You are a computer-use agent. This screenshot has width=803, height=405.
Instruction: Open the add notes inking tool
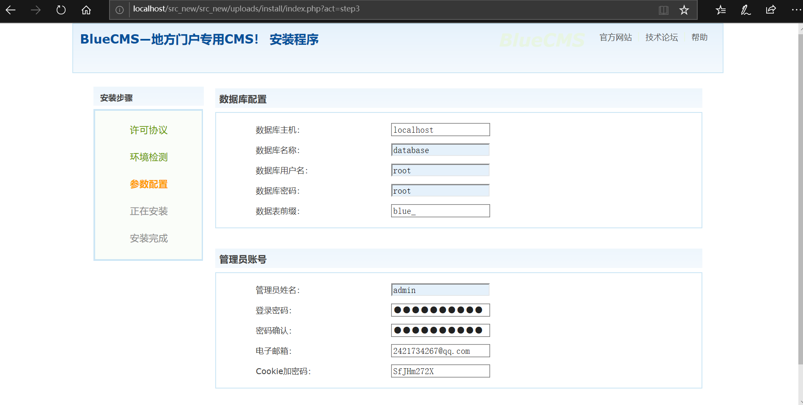(745, 10)
